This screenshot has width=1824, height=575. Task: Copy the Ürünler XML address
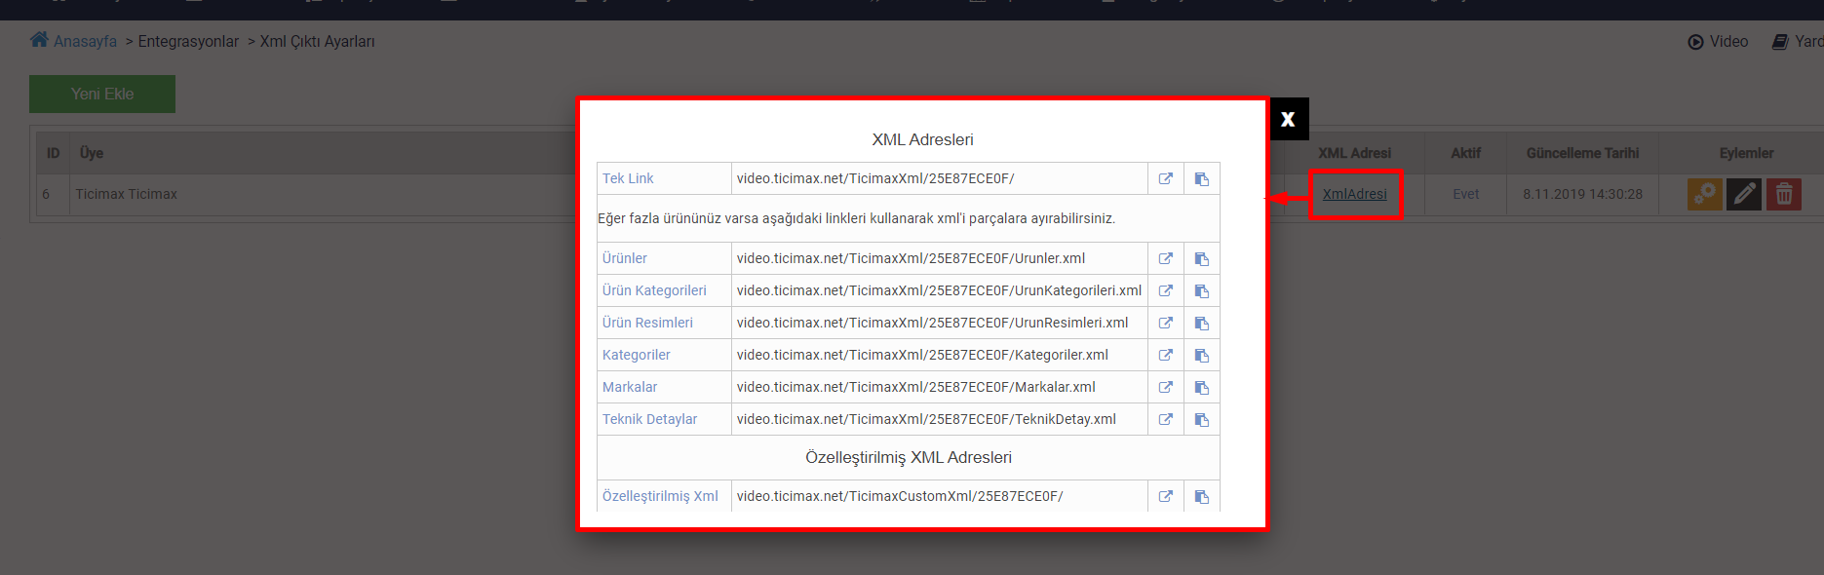point(1201,258)
